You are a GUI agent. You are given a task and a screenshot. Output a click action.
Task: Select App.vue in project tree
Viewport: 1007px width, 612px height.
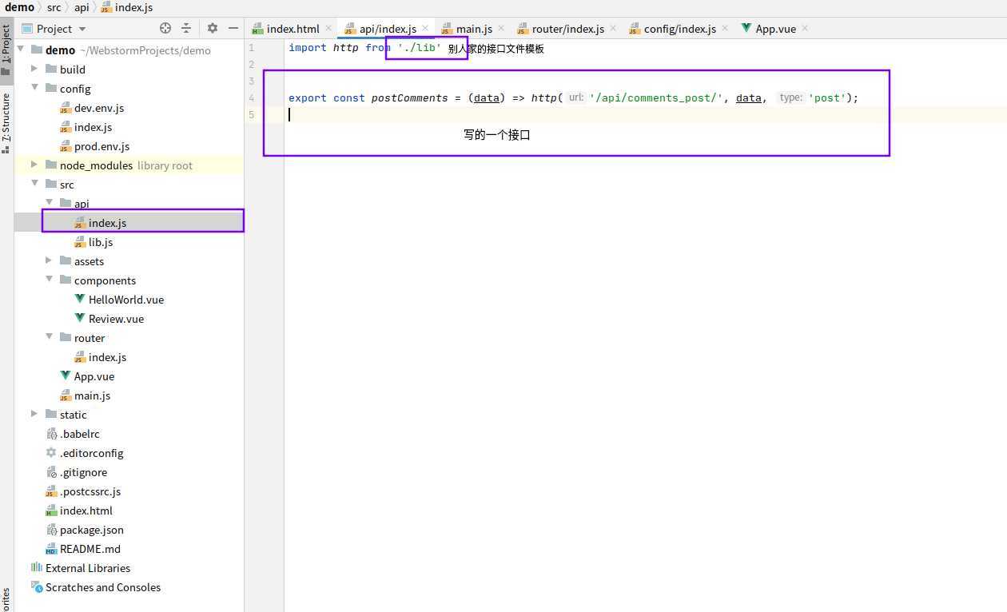click(x=94, y=376)
